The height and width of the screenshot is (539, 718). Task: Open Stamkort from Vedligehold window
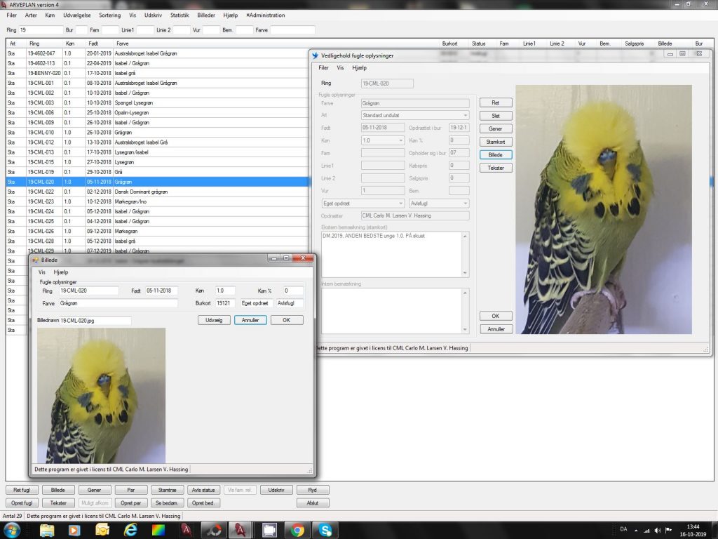[x=496, y=142]
